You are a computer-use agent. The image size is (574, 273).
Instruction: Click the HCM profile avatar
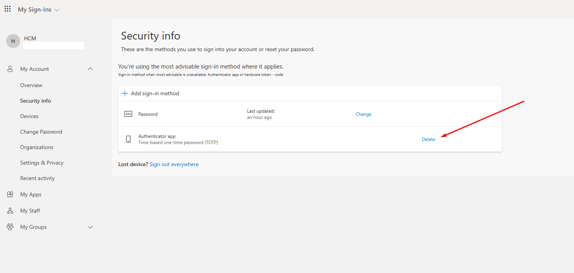pyautogui.click(x=13, y=41)
